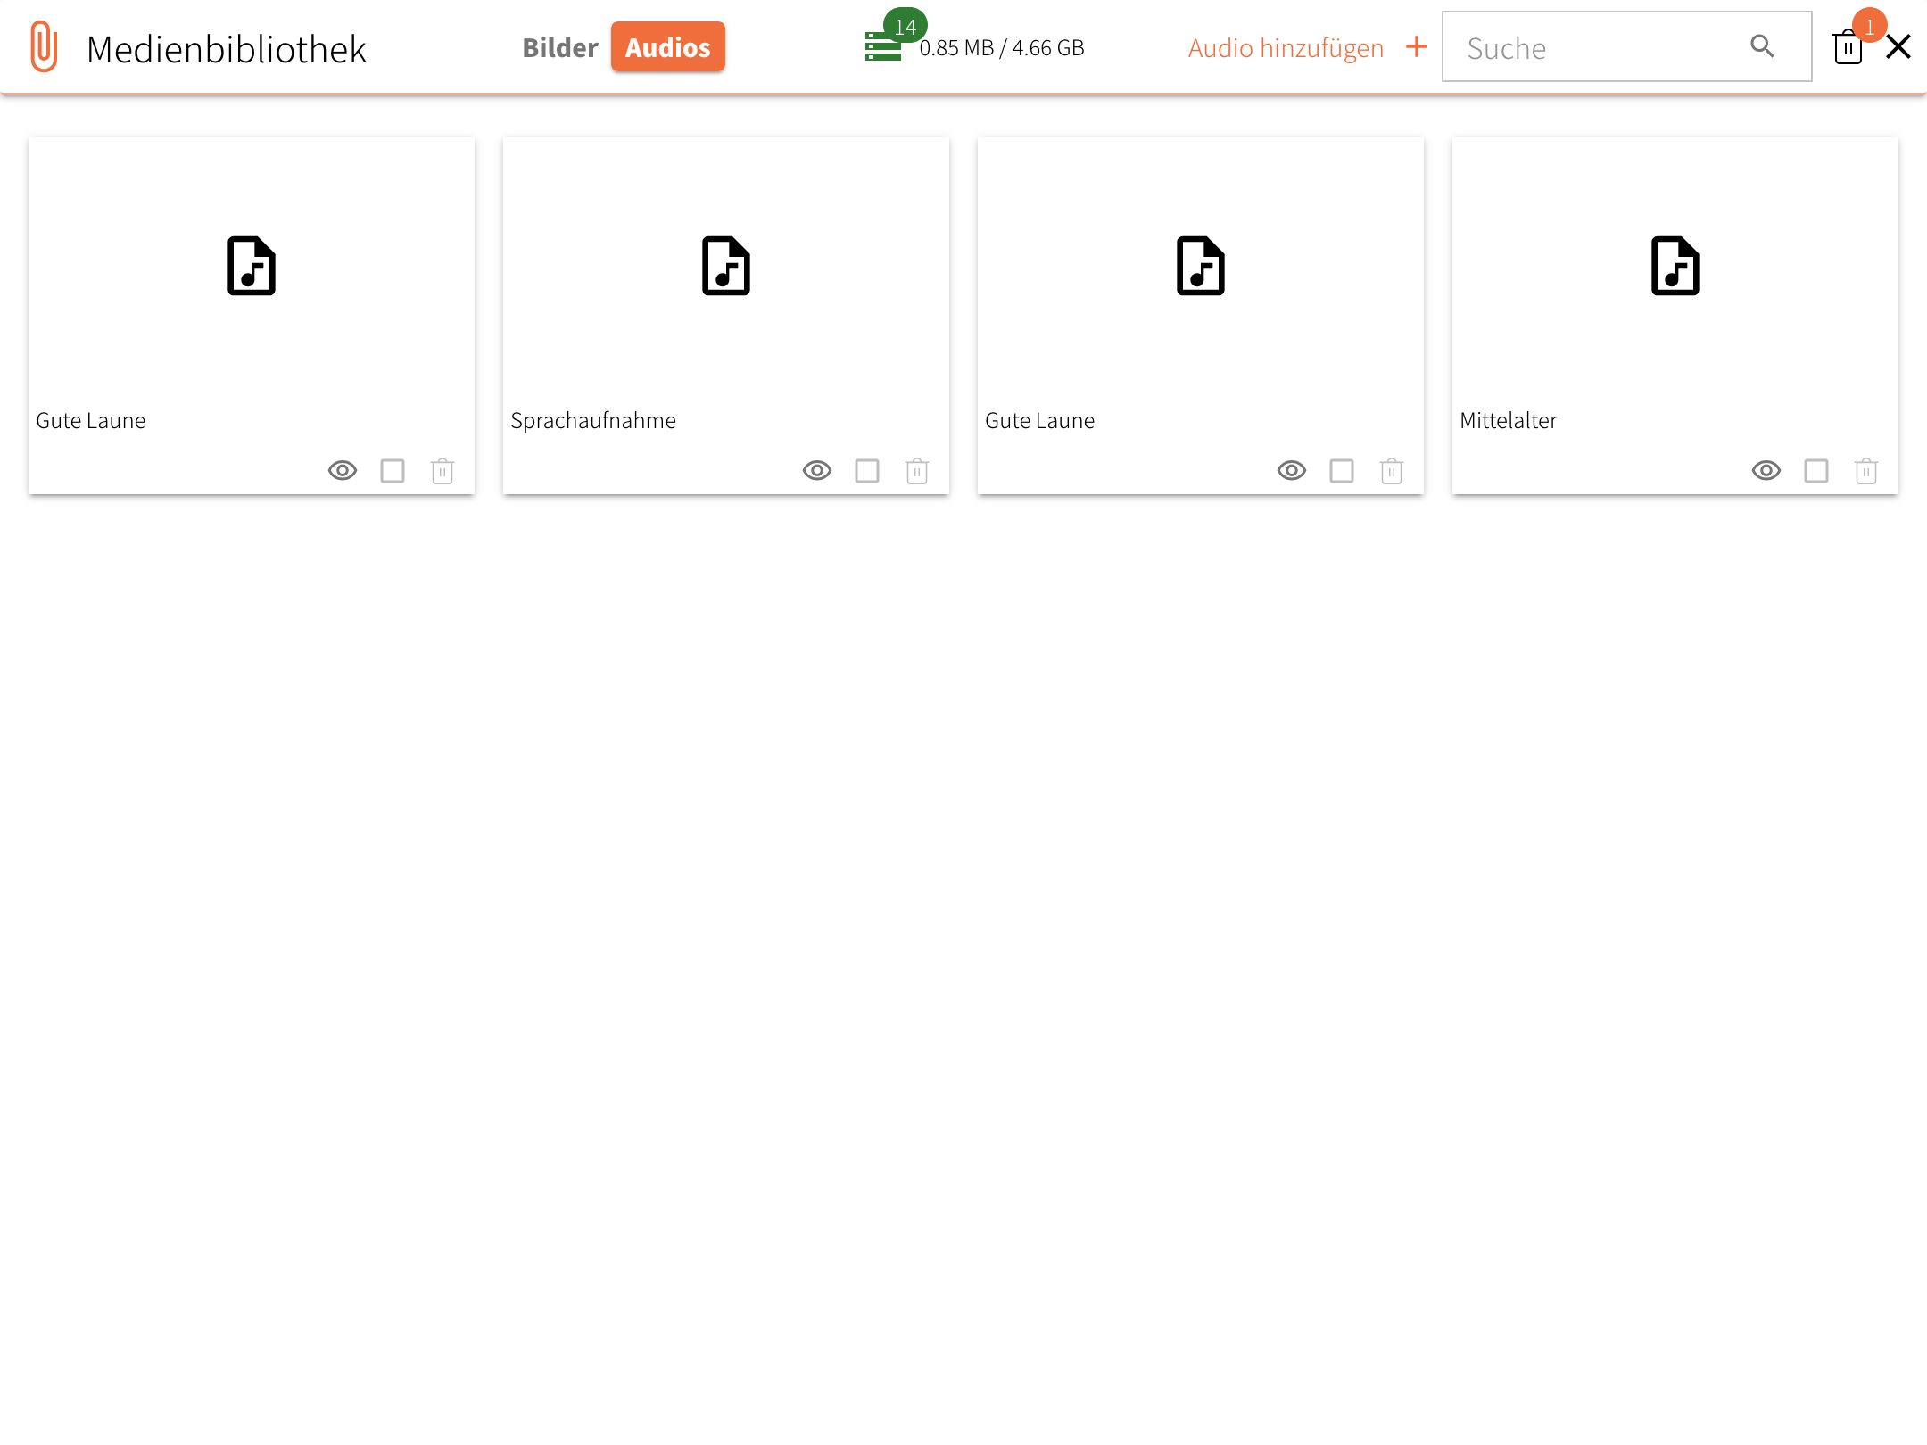1927x1445 pixels.
Task: Click the green storage usage icon
Action: coord(882,47)
